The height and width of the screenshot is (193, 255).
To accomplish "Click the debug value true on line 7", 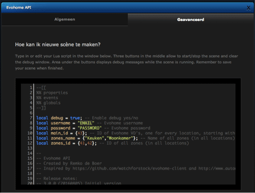I will [75, 118].
